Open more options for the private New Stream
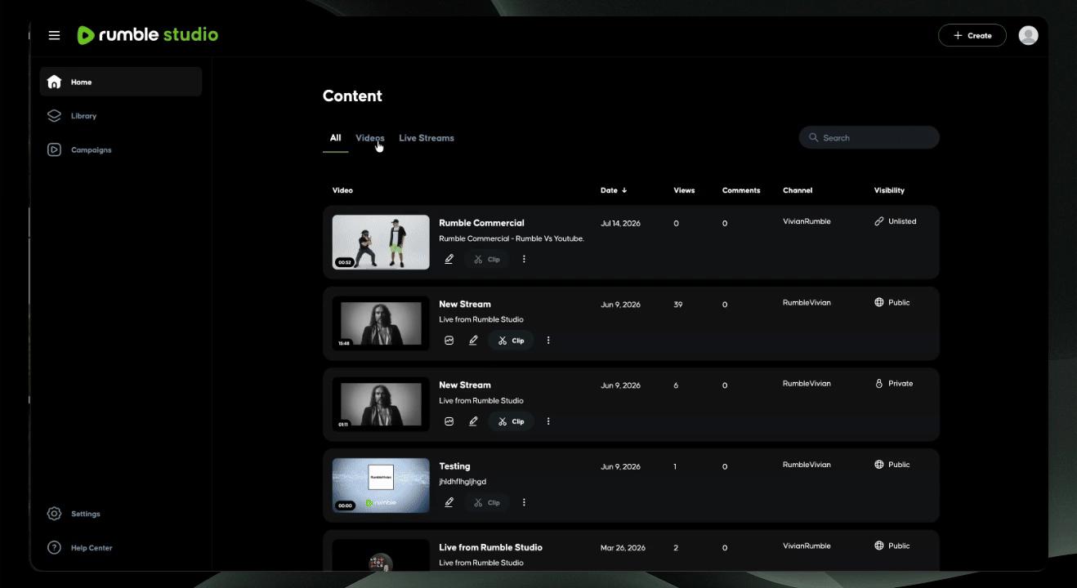1077x588 pixels. (548, 421)
